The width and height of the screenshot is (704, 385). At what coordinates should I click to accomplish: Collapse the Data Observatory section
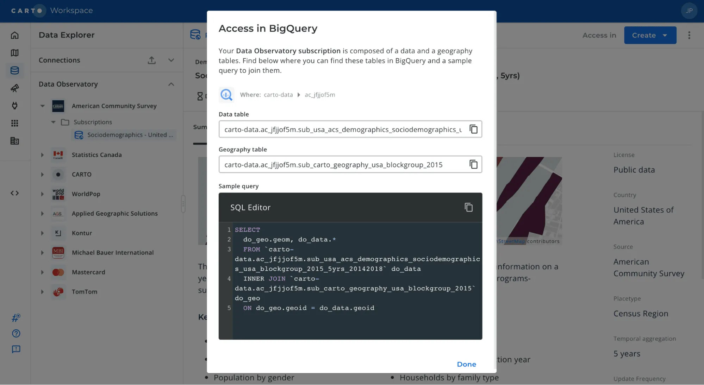[x=171, y=84]
